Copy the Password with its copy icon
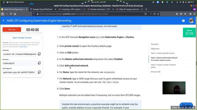This screenshot has height=110, width=197. point(39,63)
